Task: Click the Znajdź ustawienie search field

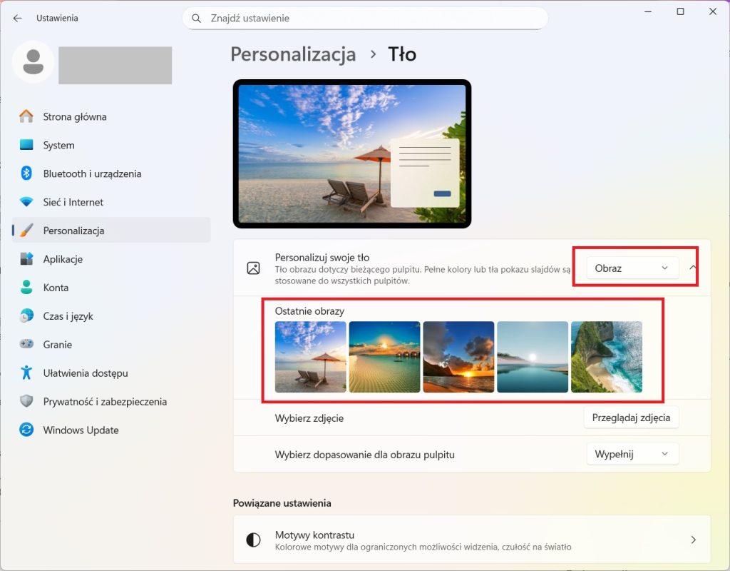Action: (365, 18)
